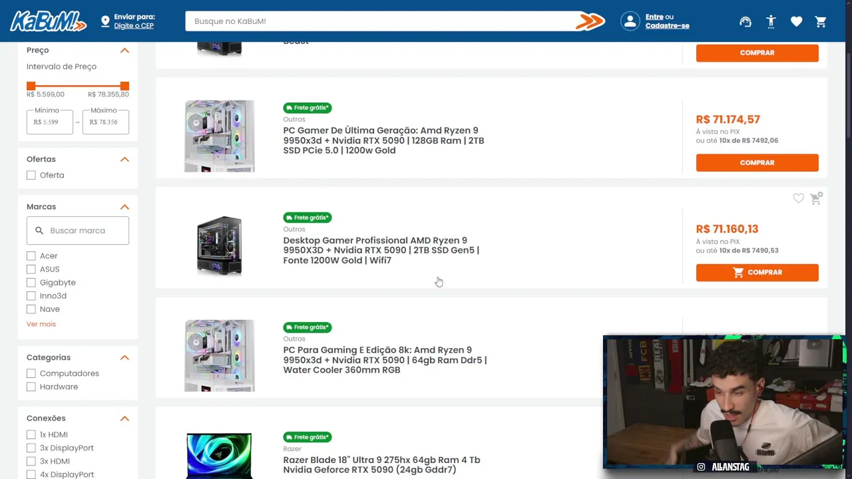Collapse the Conexões filter section
852x479 pixels.
click(124, 418)
